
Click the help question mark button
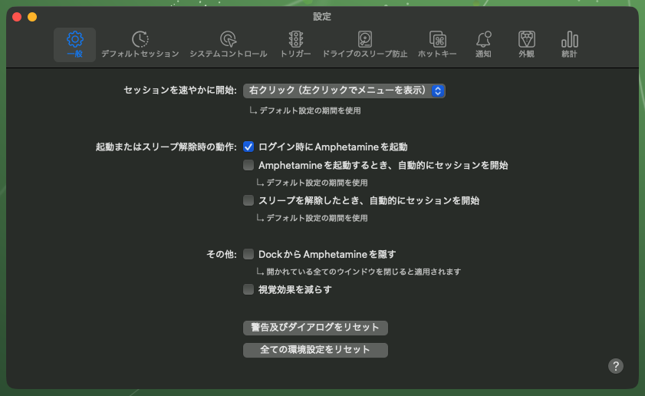pos(616,366)
